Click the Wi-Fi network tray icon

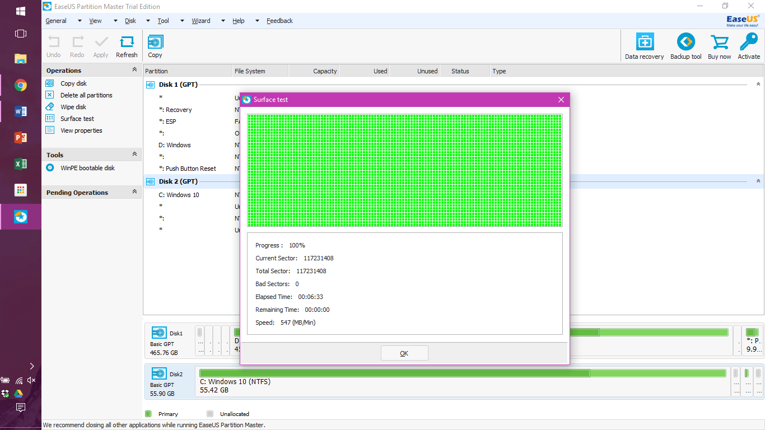(x=19, y=380)
